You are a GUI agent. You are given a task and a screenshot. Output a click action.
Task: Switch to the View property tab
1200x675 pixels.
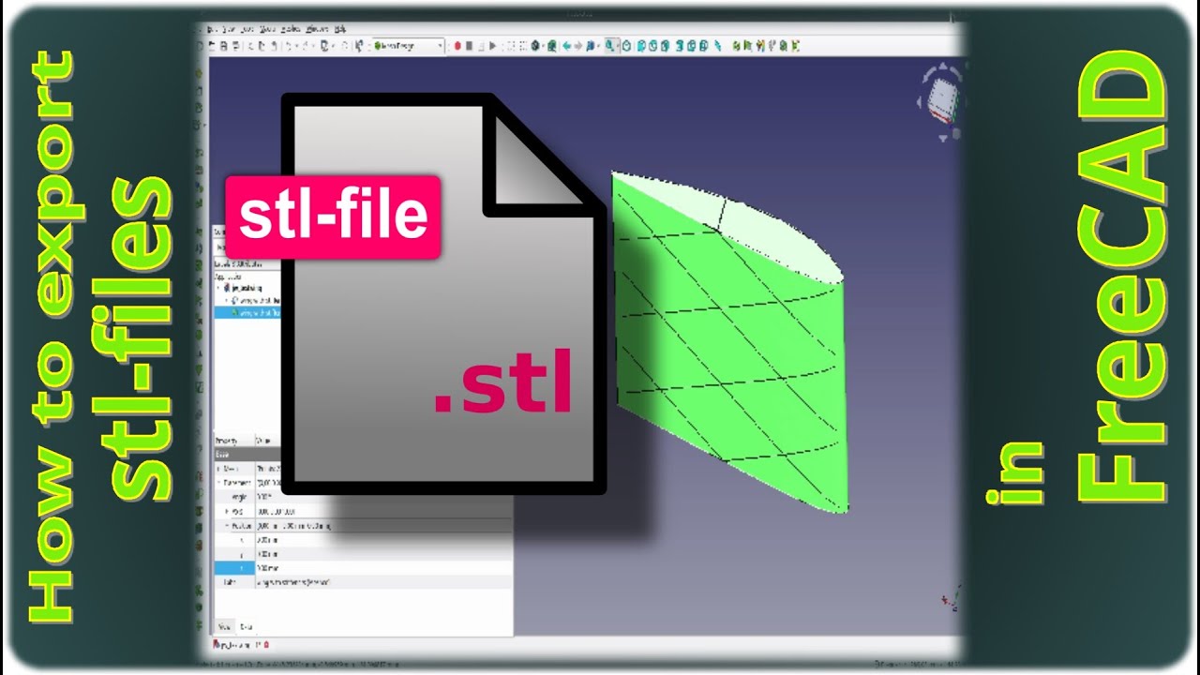pyautogui.click(x=224, y=627)
